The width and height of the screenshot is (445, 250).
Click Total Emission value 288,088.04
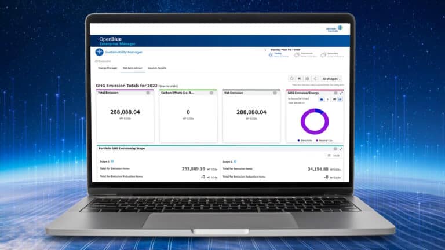[125, 112]
